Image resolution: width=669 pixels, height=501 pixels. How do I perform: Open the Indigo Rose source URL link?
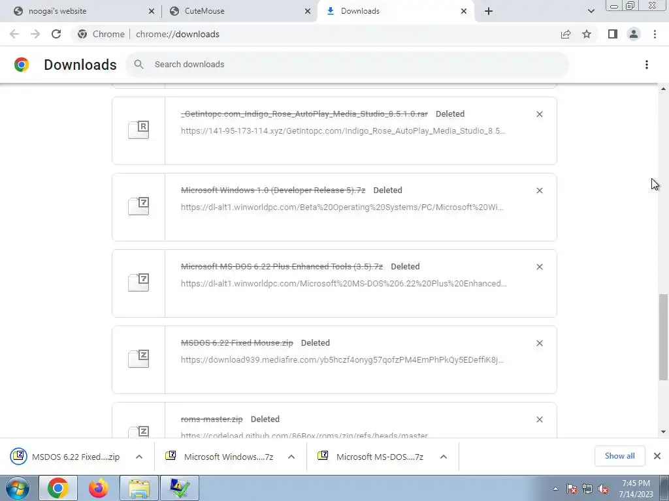click(x=343, y=130)
